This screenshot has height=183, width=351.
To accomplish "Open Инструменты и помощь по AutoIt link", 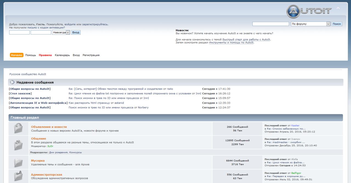I will click(x=231, y=43).
